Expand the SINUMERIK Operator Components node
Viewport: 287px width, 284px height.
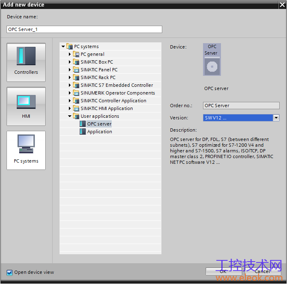tap(70, 93)
